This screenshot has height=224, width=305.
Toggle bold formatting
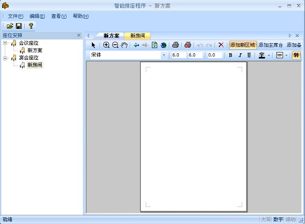[x=230, y=55]
